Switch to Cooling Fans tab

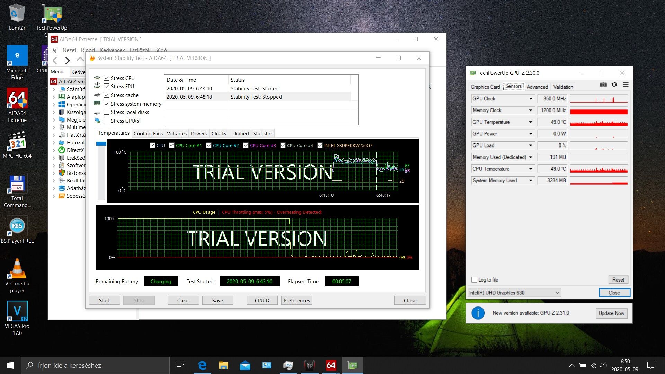(148, 134)
